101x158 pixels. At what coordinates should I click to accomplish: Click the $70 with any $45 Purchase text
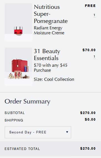50,68
